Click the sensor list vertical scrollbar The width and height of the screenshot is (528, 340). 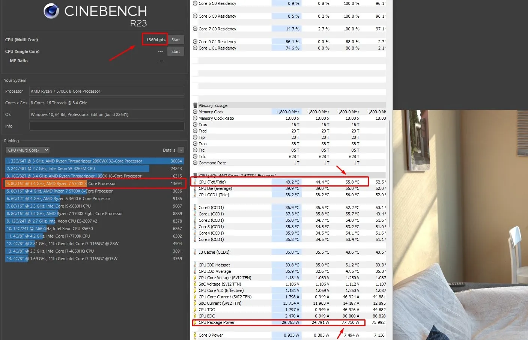click(389, 173)
